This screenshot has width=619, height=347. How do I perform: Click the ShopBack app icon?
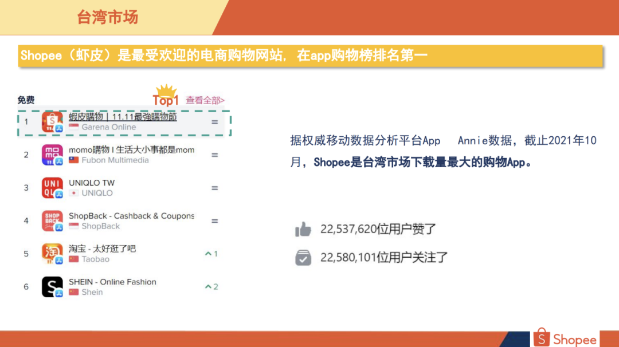pos(52,221)
